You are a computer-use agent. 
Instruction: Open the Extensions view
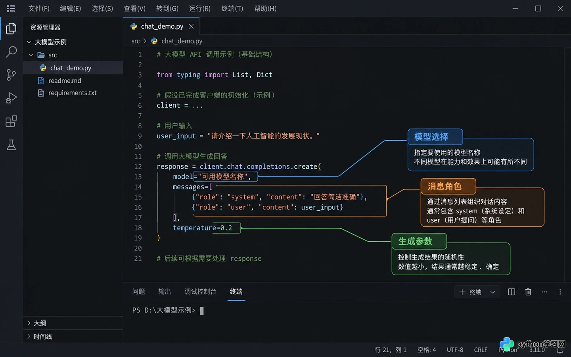[11, 121]
